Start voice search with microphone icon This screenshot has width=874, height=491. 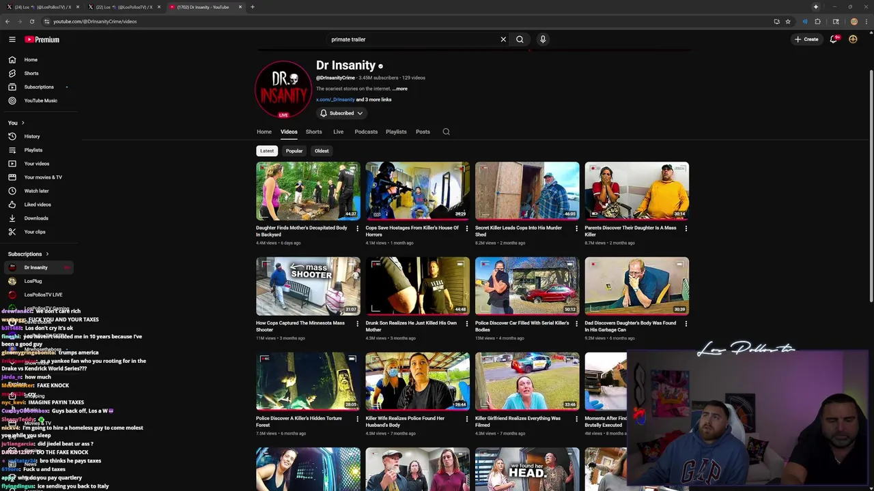click(x=543, y=40)
